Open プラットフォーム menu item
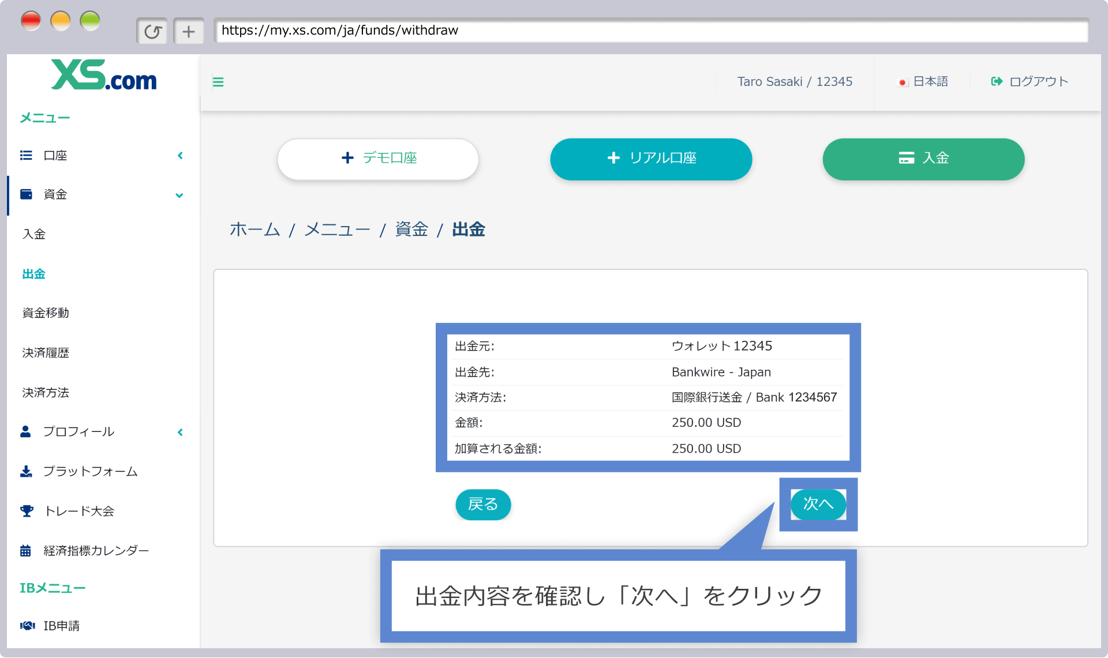 91,471
